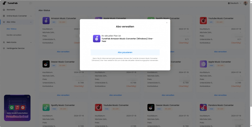252x127 pixels.
Task: Click the Spotify Music Converter mac card icon
Action: coord(46,107)
